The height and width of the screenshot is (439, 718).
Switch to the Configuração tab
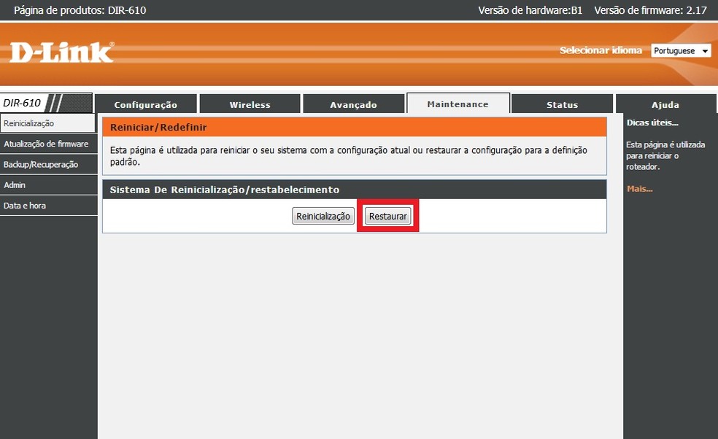pos(146,104)
